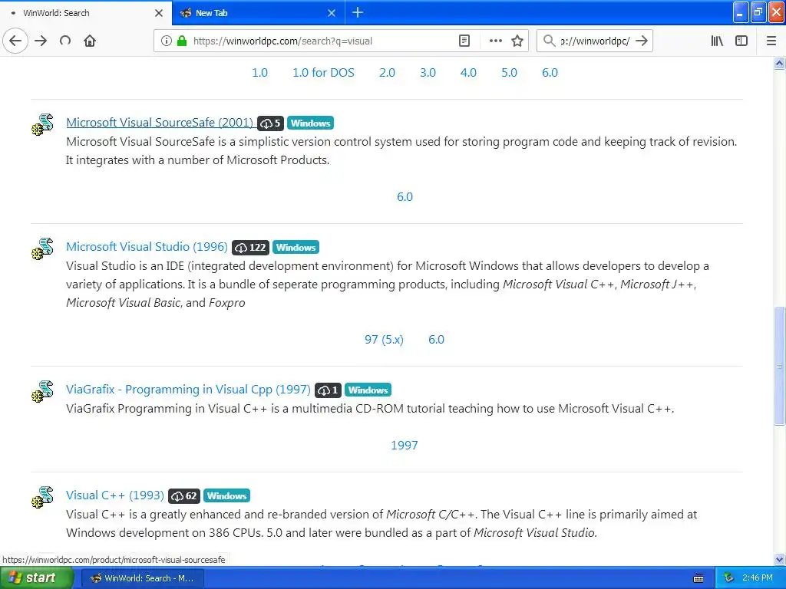
Task: Select SourceSafe version 6.0 link
Action: tap(405, 196)
